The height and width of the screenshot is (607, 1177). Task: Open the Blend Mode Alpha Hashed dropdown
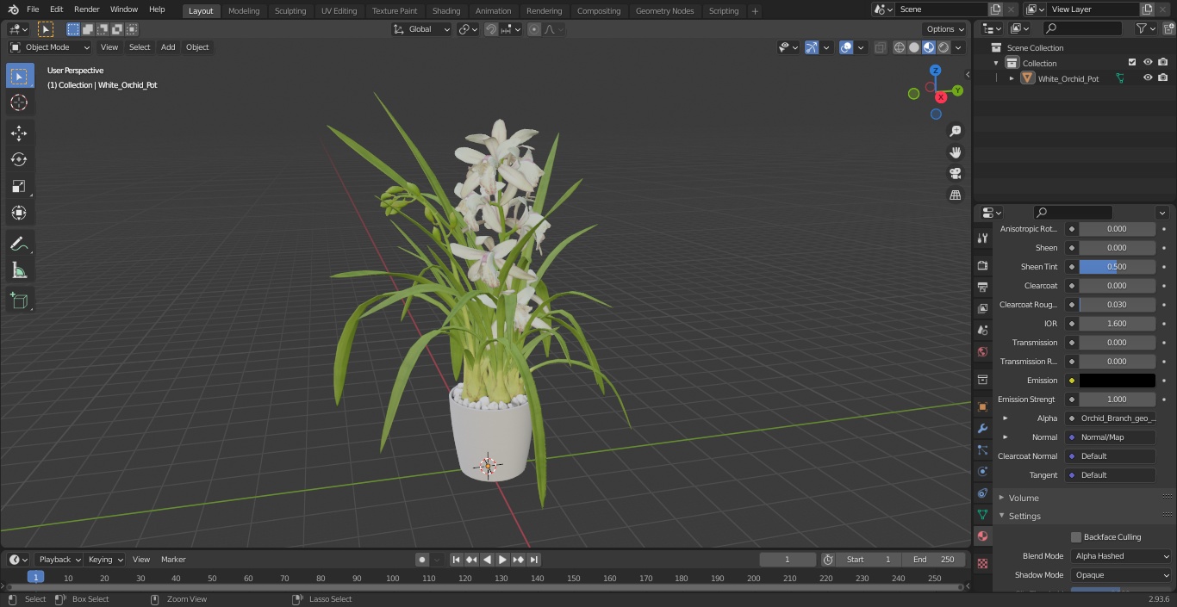[1121, 556]
